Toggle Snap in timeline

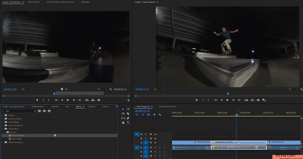142,115
